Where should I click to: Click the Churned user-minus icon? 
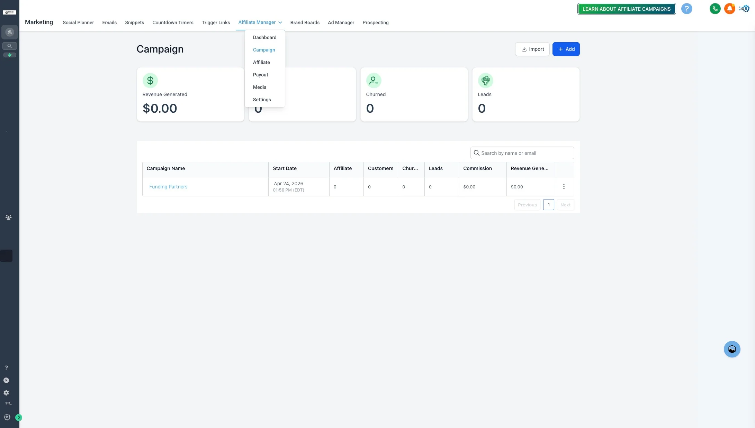[374, 81]
